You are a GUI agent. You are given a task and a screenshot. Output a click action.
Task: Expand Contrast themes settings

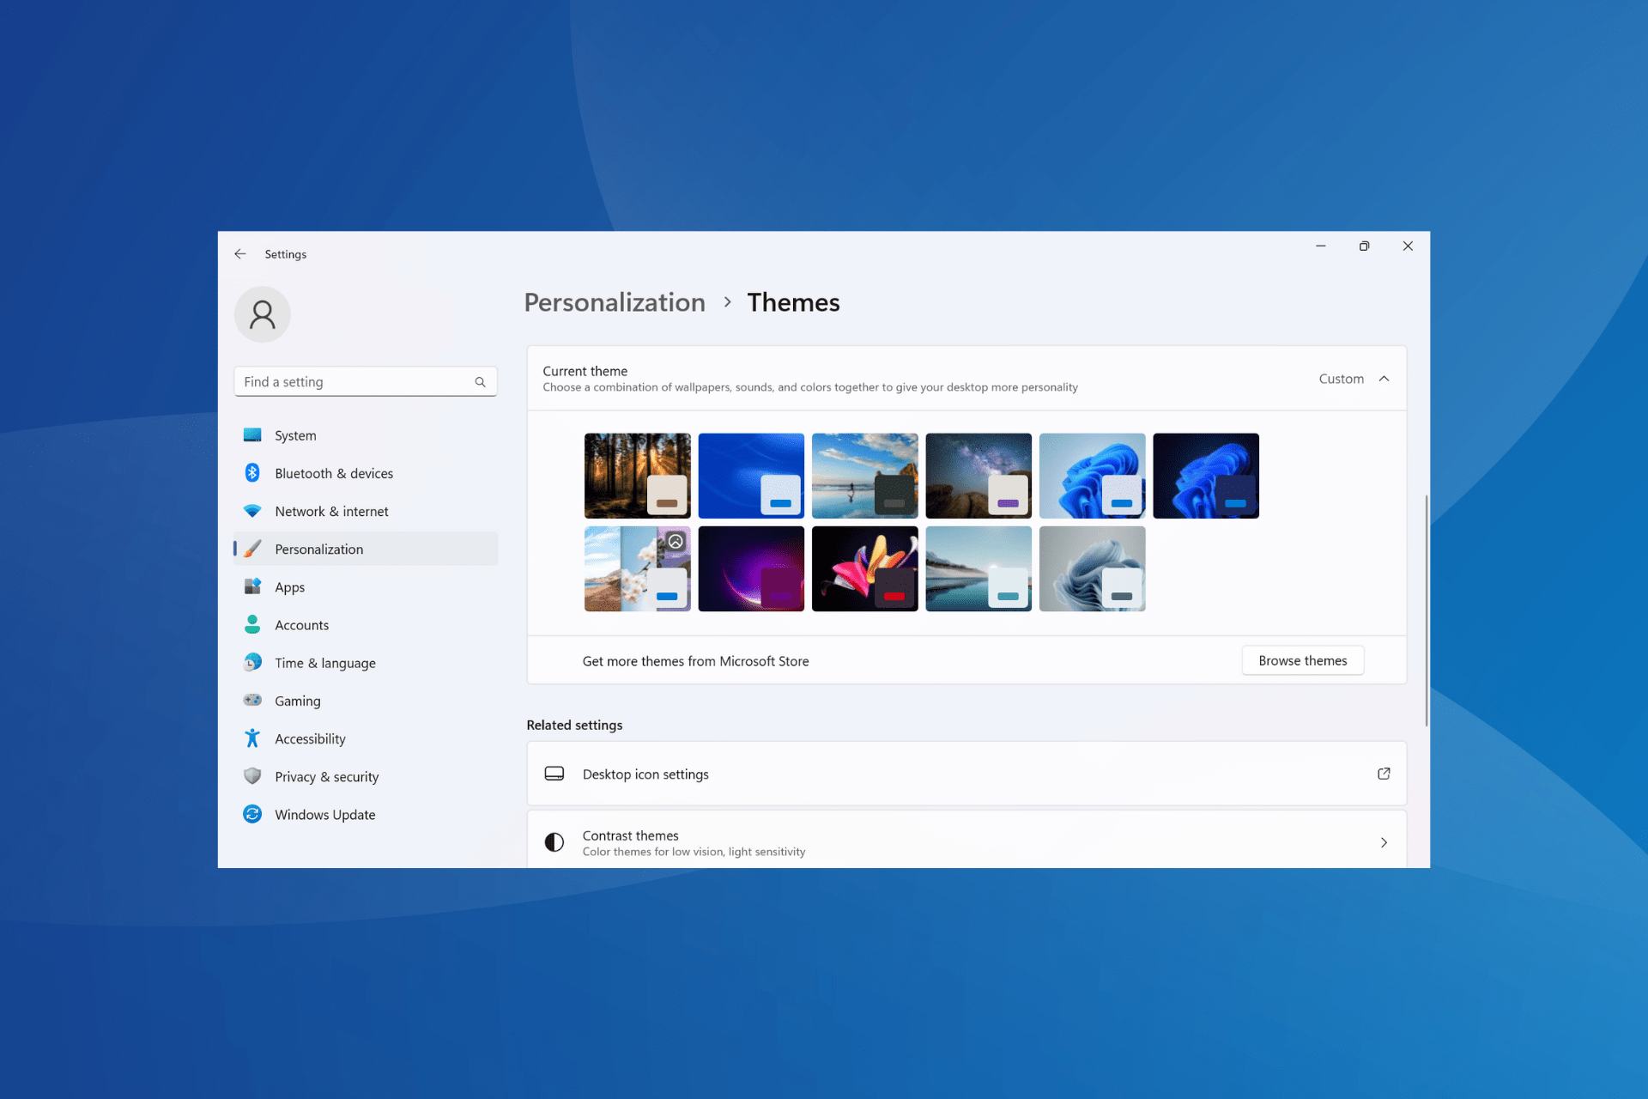click(1383, 842)
